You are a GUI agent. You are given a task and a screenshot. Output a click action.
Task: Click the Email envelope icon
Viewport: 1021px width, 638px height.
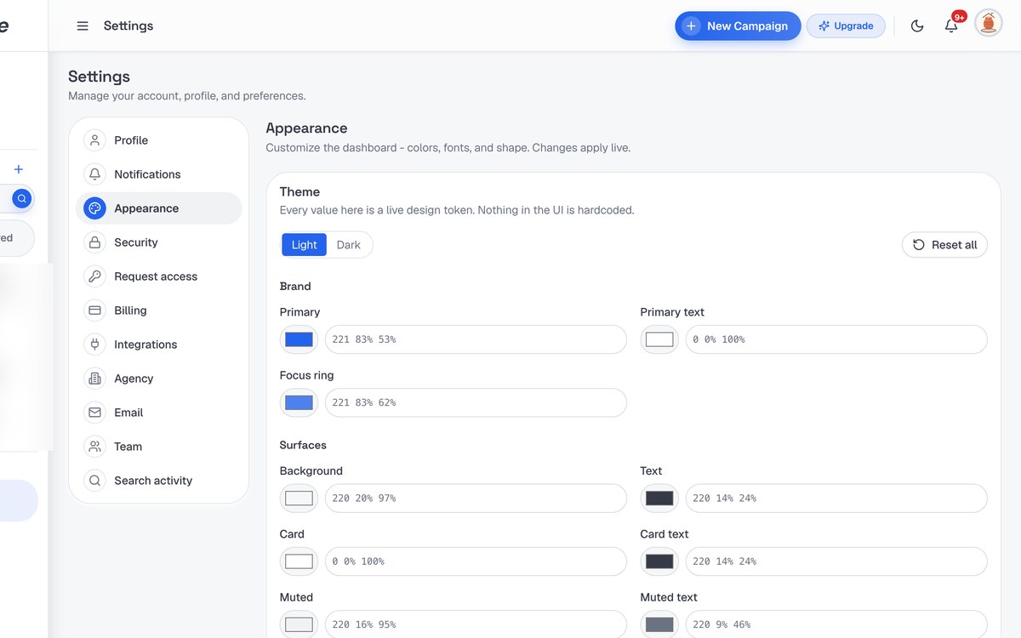[x=94, y=413]
